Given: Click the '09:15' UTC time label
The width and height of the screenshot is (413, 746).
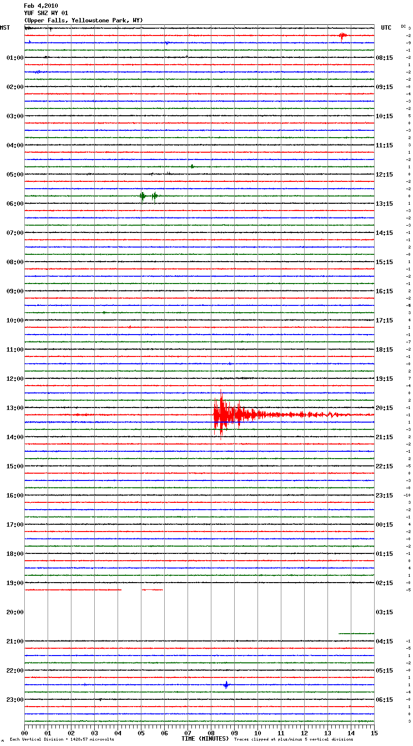Looking at the screenshot, I should (384, 87).
